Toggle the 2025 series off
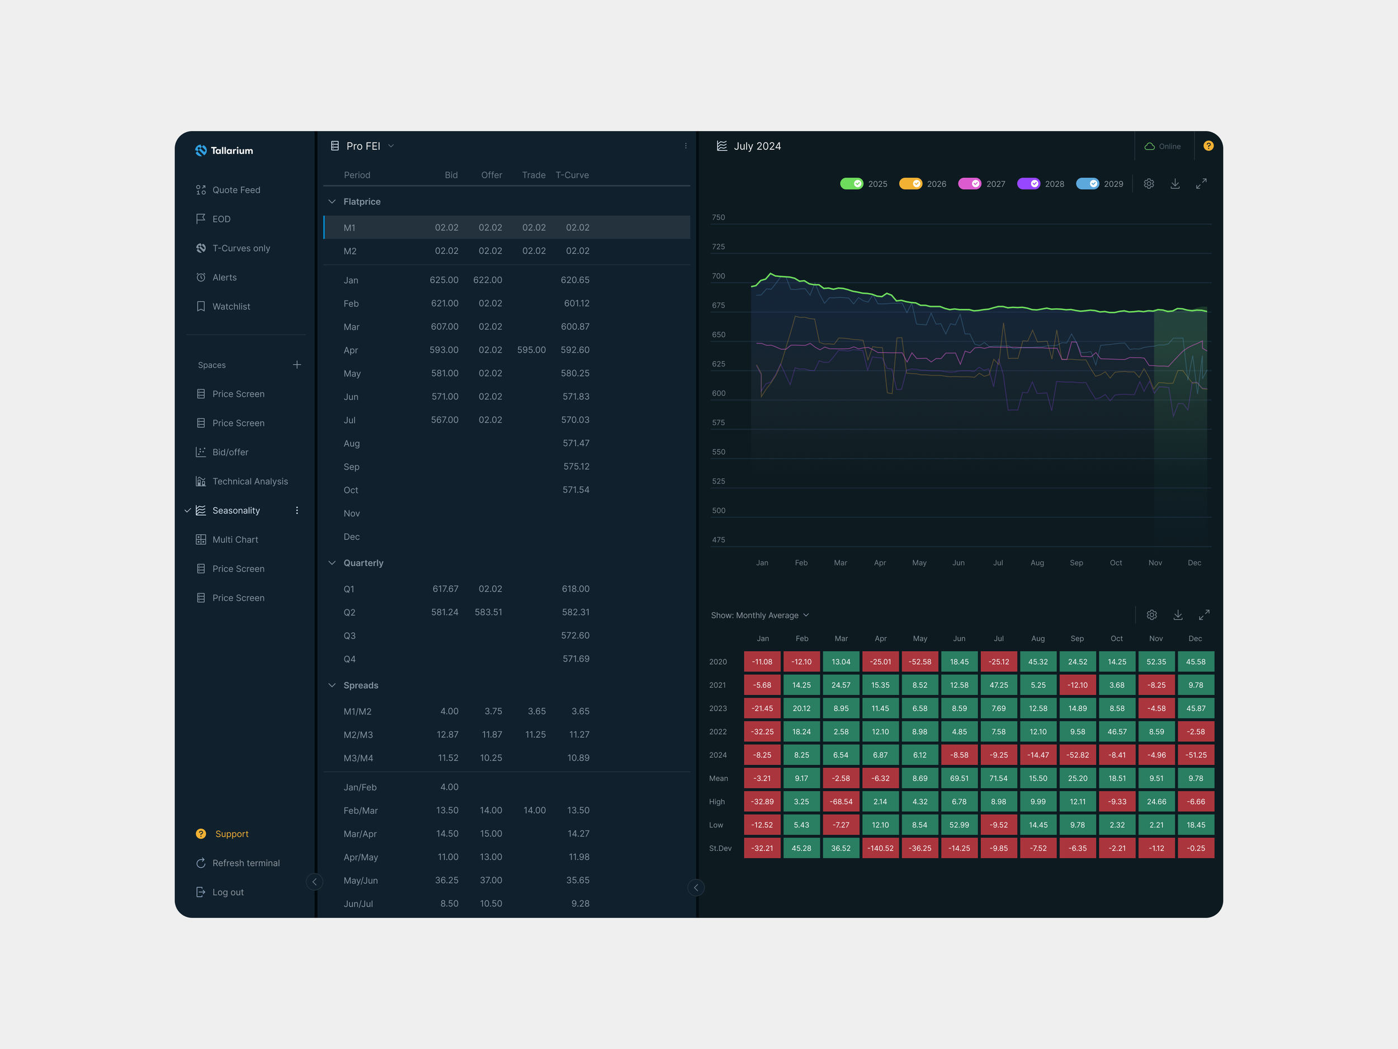Image resolution: width=1398 pixels, height=1049 pixels. pyautogui.click(x=851, y=184)
